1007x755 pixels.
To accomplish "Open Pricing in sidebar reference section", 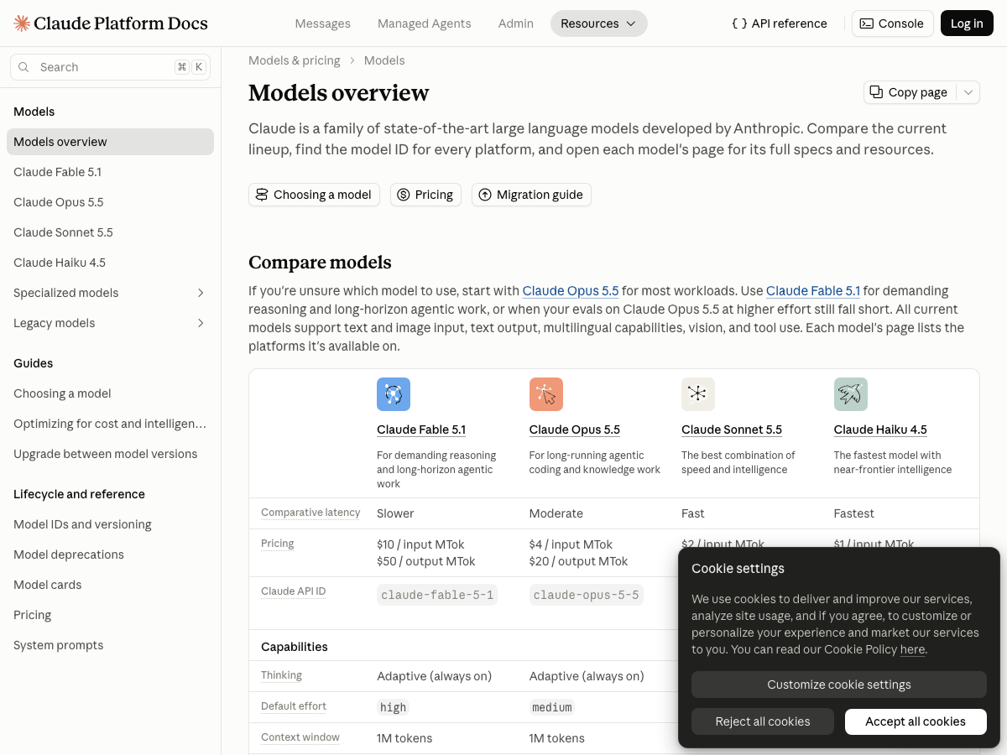I will (110, 615).
